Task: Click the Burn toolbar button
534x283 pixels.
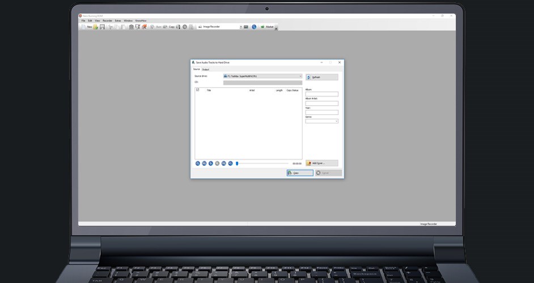Action: [x=156, y=27]
